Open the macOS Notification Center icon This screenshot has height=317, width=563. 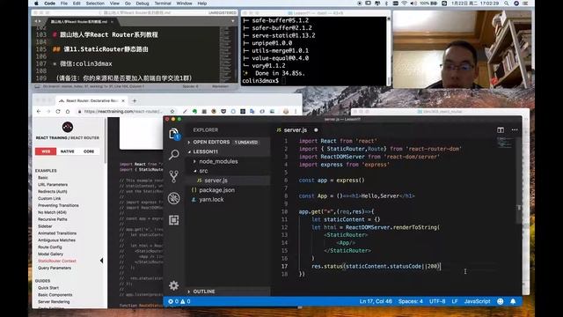[526, 4]
